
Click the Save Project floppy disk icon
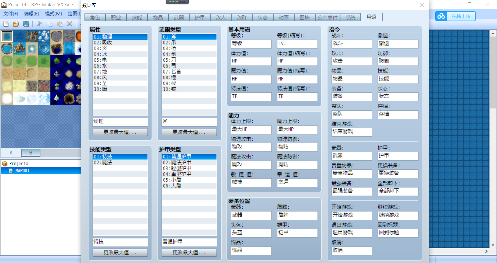coord(26,24)
